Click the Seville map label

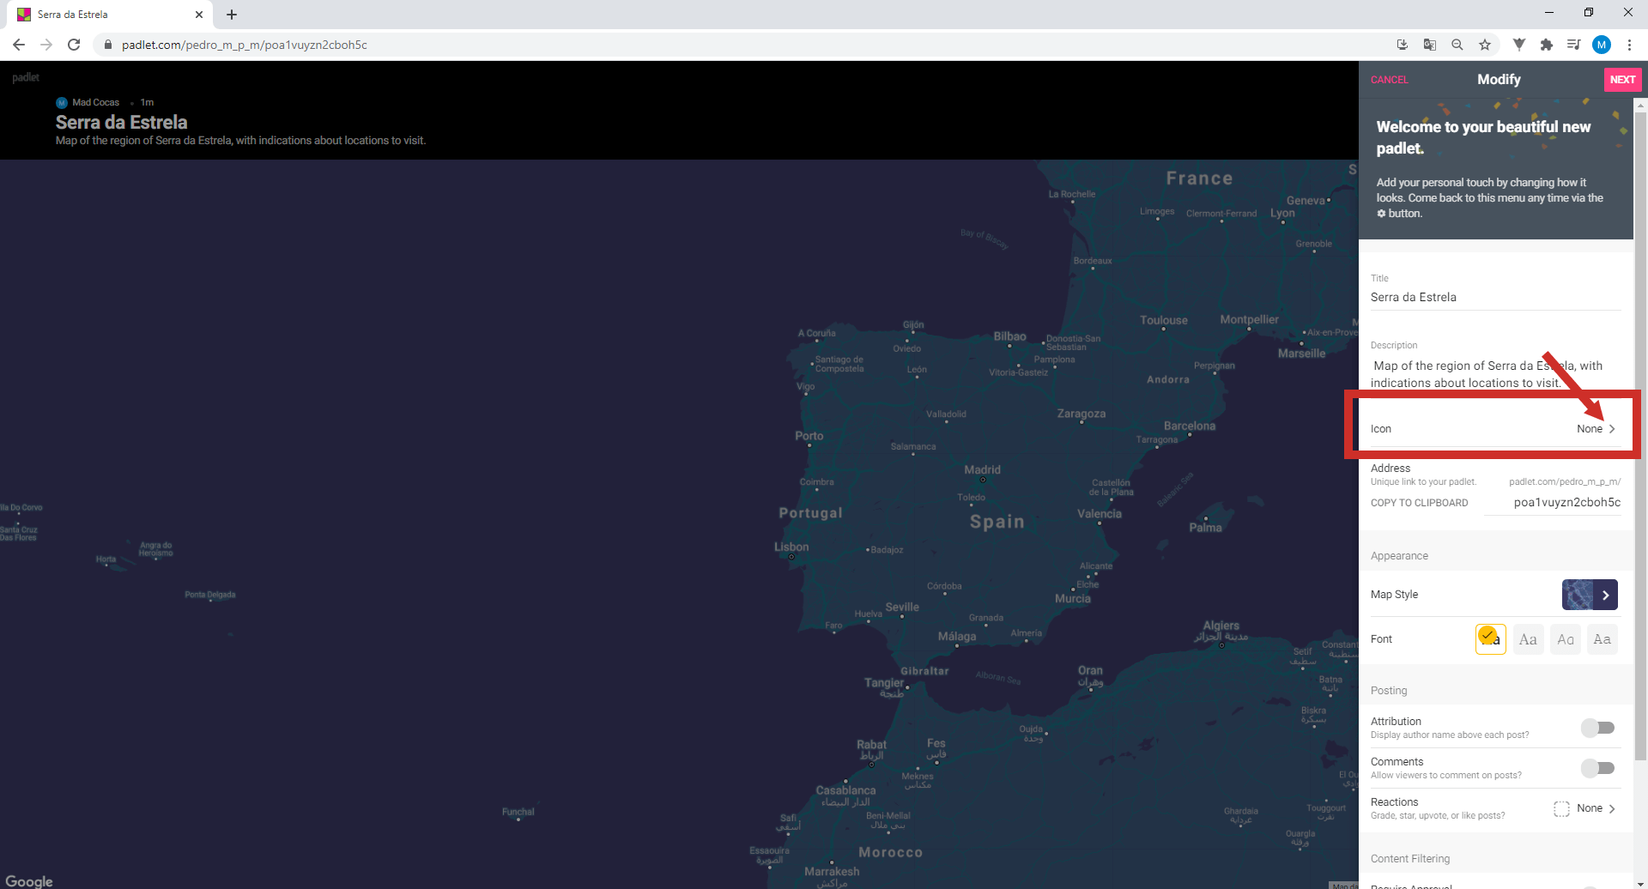(902, 607)
